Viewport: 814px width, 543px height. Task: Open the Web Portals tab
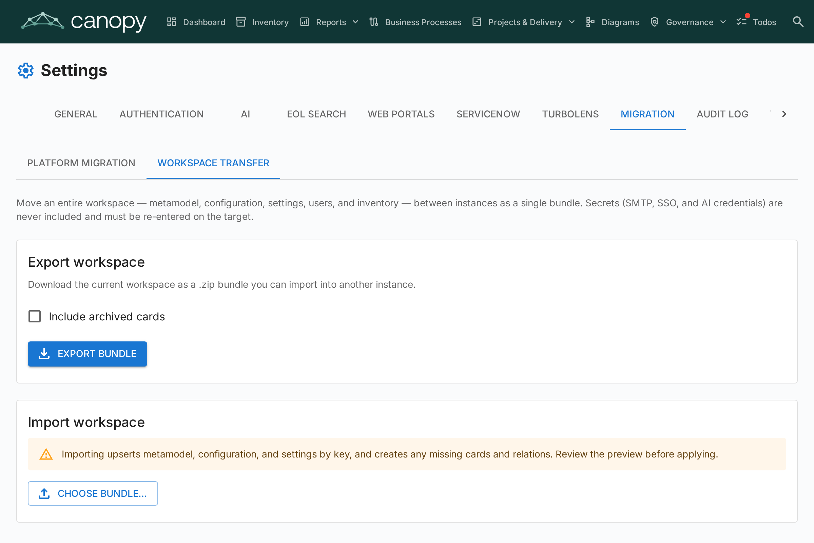pos(401,114)
